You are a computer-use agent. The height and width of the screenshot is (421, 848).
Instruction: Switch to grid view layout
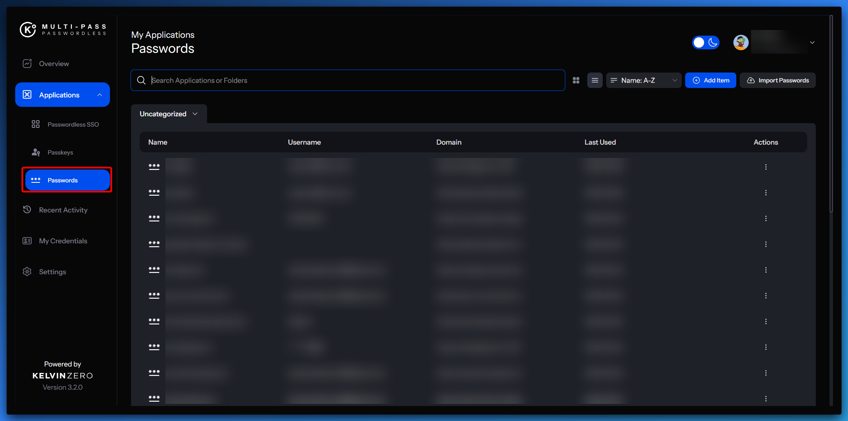click(576, 80)
